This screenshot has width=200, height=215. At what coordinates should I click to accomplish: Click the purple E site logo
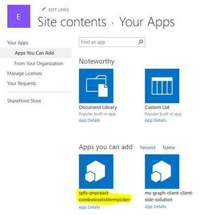pyautogui.click(x=19, y=16)
